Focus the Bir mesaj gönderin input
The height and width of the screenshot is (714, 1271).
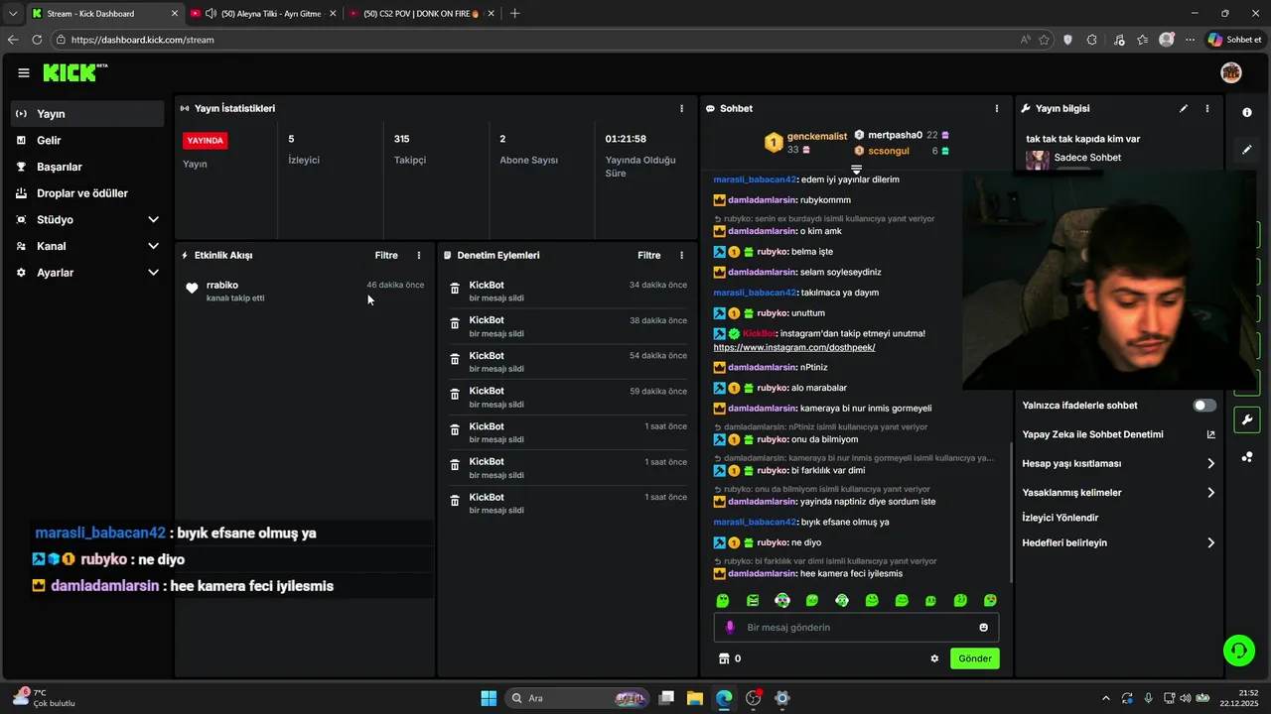(x=856, y=627)
